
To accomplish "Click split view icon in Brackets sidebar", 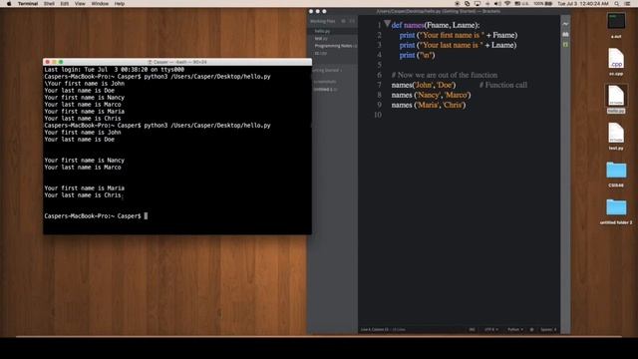I will tap(352, 21).
